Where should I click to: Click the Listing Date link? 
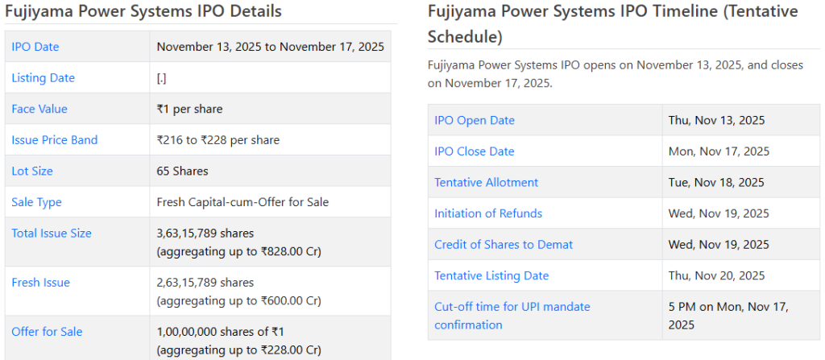click(x=44, y=78)
